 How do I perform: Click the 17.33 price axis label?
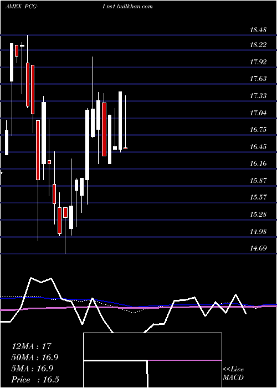tap(258, 96)
